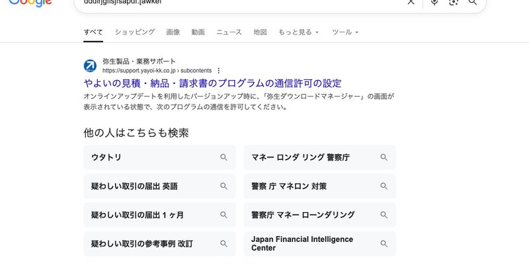
Task: Start voice search with microphone icon
Action: (434, 2)
